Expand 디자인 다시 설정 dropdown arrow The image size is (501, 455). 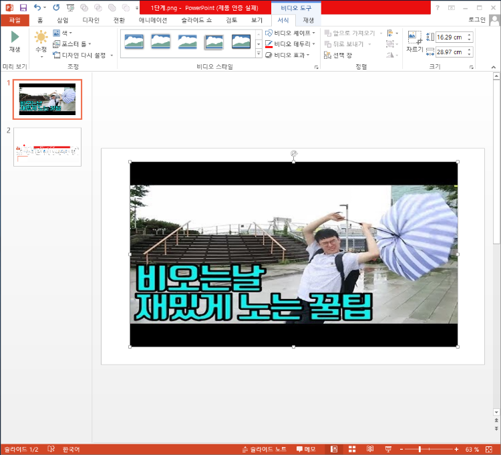pos(112,56)
